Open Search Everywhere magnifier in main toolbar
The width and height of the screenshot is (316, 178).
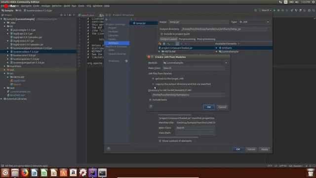click(314, 10)
